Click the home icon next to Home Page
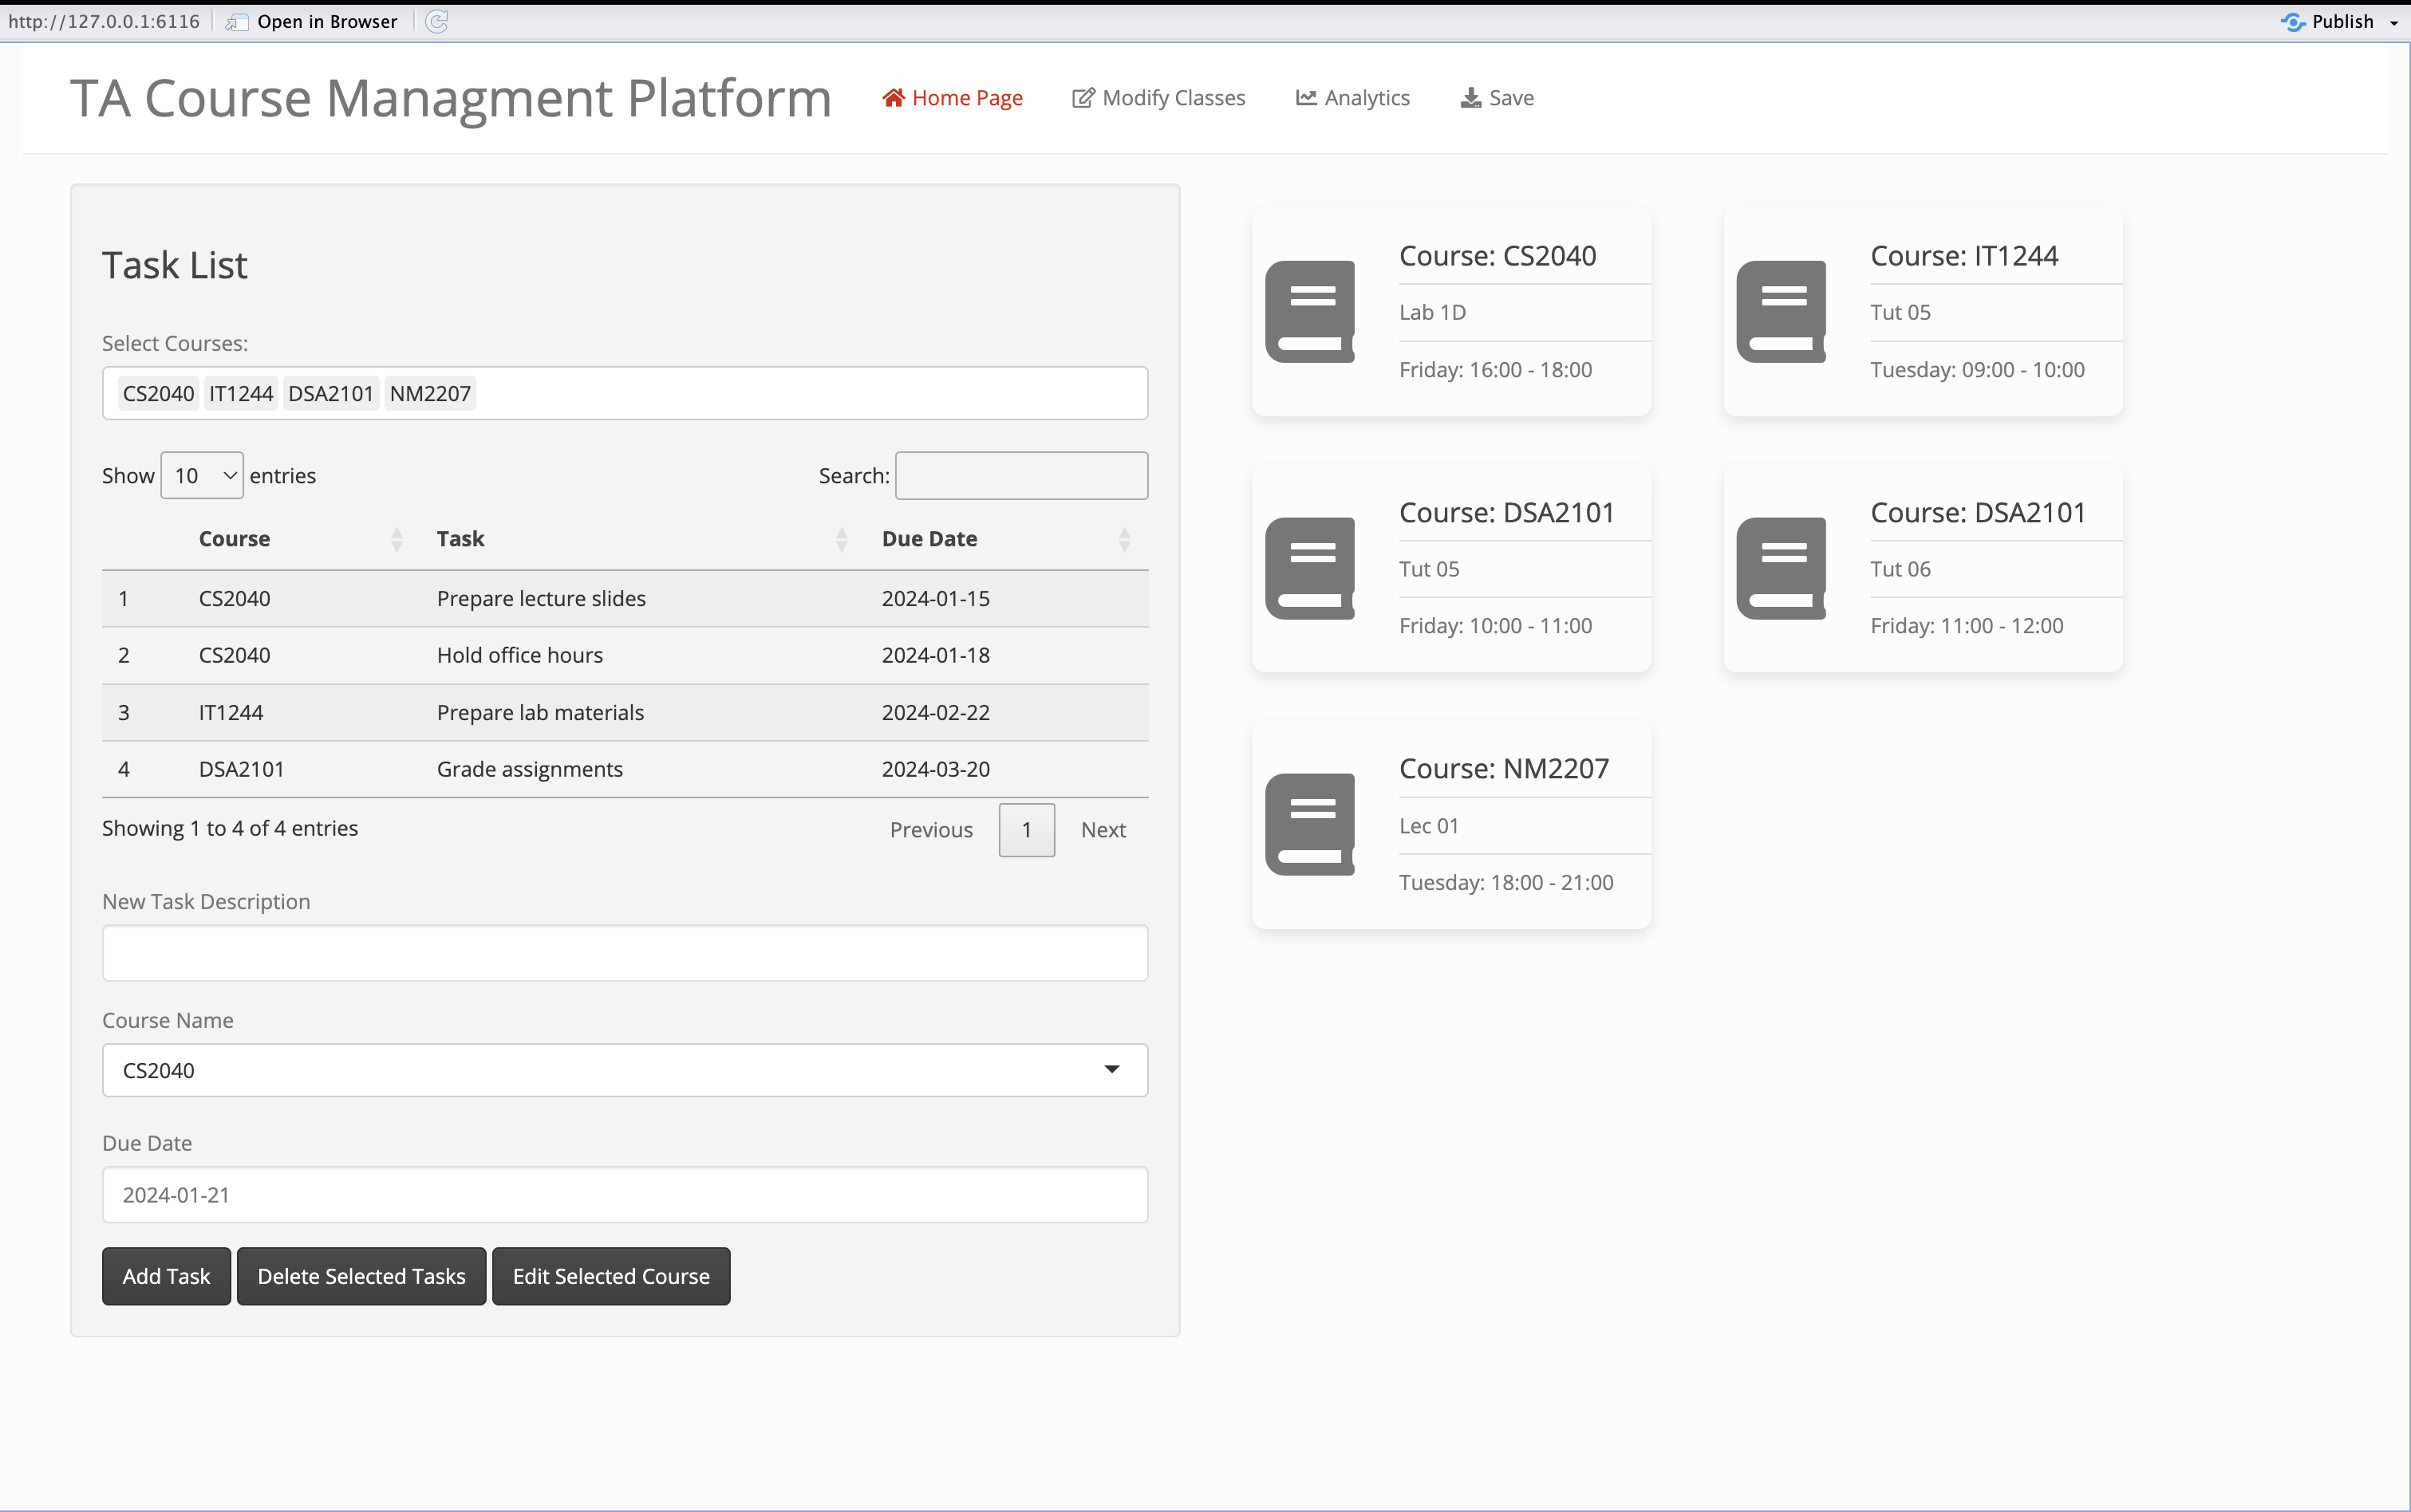 (895, 97)
